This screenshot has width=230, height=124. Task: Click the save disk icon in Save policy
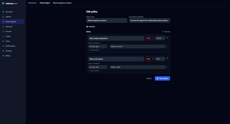coord(158,78)
